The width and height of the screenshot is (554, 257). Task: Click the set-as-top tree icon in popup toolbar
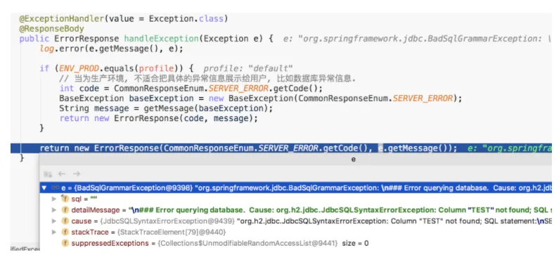[x=48, y=174]
